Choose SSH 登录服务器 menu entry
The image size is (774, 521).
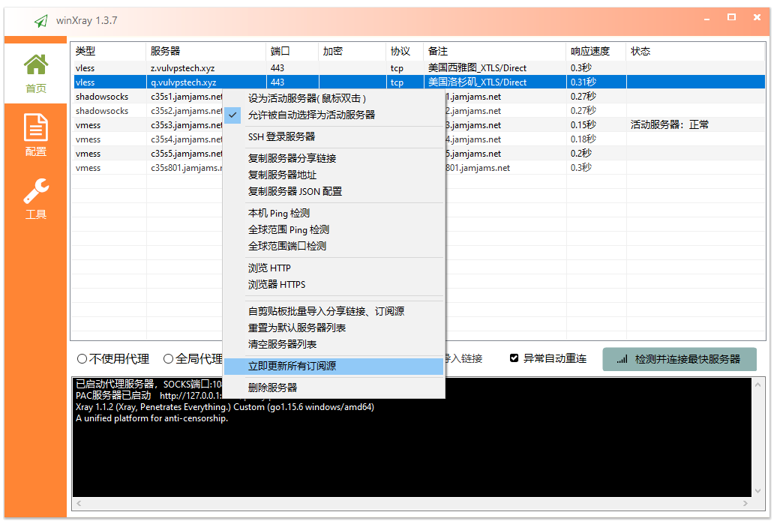(x=334, y=136)
